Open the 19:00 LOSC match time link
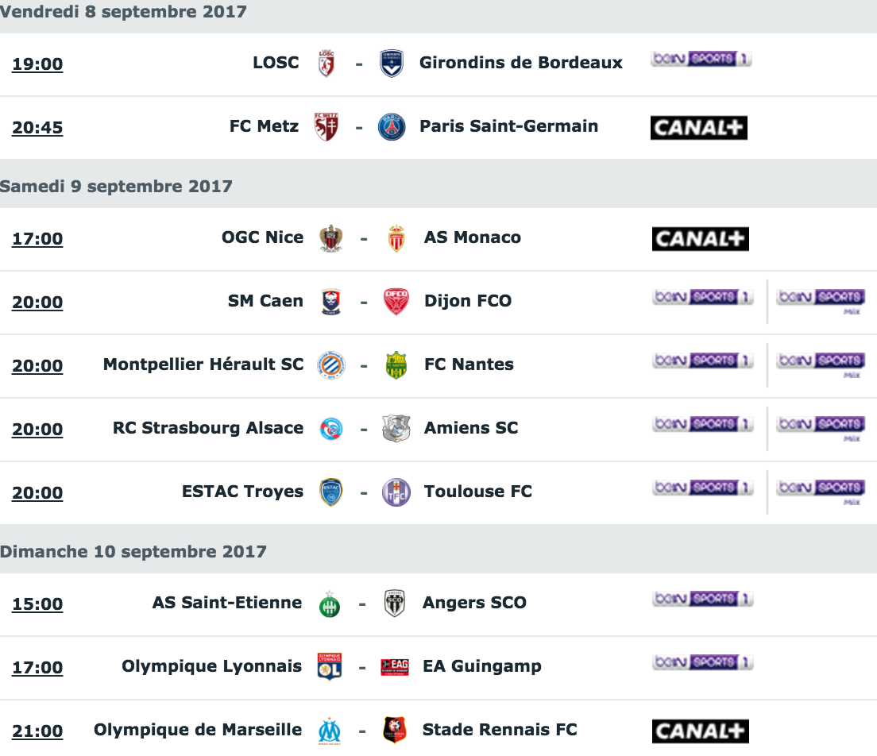Screen dimensions: 877x756 click(x=37, y=64)
